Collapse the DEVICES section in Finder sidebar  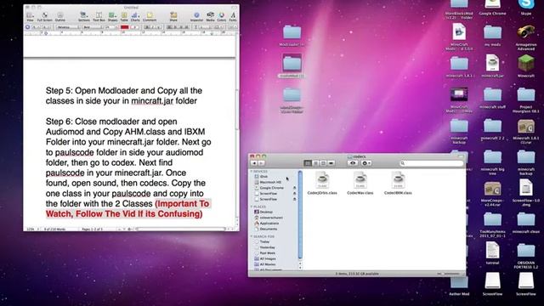[x=252, y=172]
